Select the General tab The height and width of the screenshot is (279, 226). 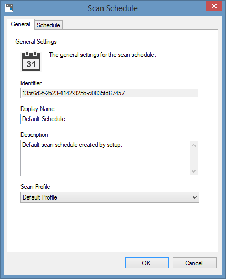click(x=20, y=24)
